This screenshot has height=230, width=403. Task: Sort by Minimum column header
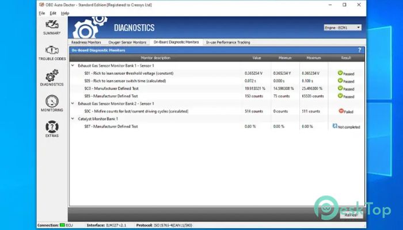(285, 58)
